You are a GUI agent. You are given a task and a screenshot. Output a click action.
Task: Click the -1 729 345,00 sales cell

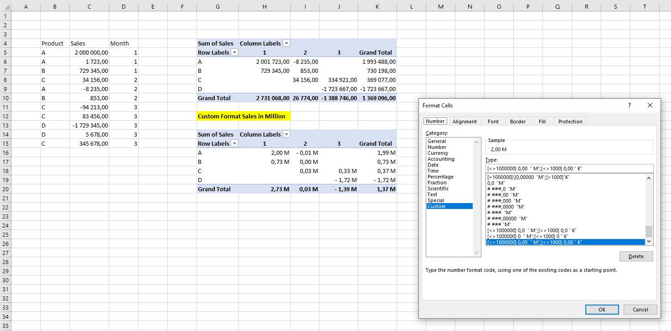tap(89, 125)
